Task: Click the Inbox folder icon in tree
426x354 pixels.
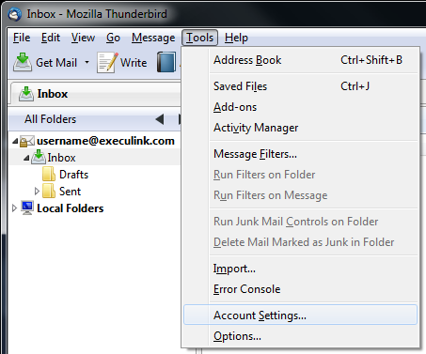Action: (x=39, y=157)
